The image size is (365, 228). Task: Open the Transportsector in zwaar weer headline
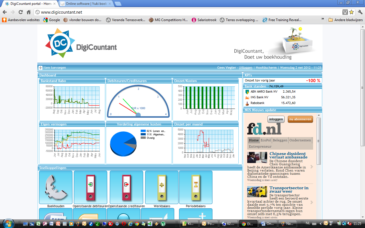289,190
